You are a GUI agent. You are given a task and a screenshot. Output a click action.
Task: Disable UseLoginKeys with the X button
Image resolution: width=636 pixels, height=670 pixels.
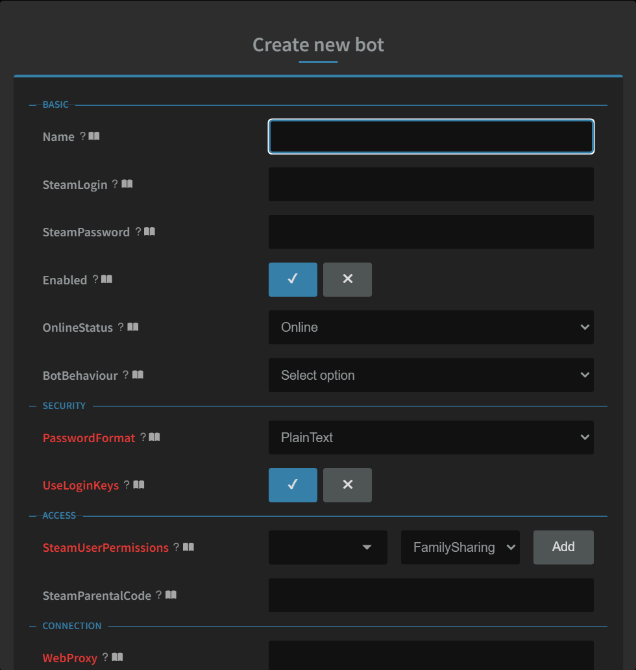347,485
